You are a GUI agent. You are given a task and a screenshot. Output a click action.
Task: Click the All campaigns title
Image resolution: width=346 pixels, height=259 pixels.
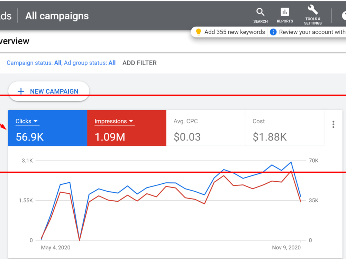click(57, 16)
